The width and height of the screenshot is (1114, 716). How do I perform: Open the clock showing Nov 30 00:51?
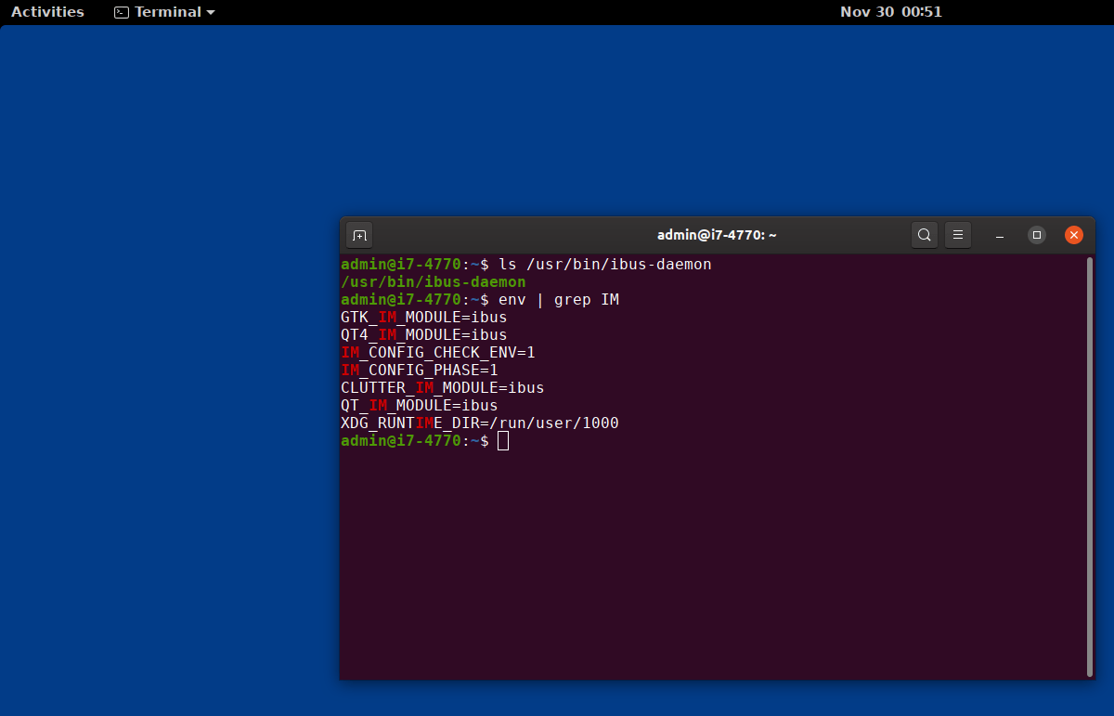pos(891,12)
